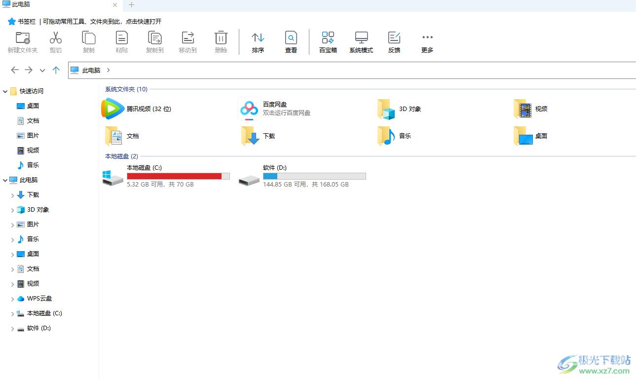Select the Cut (剪切) scissors icon
The height and width of the screenshot is (379, 636).
(x=56, y=38)
